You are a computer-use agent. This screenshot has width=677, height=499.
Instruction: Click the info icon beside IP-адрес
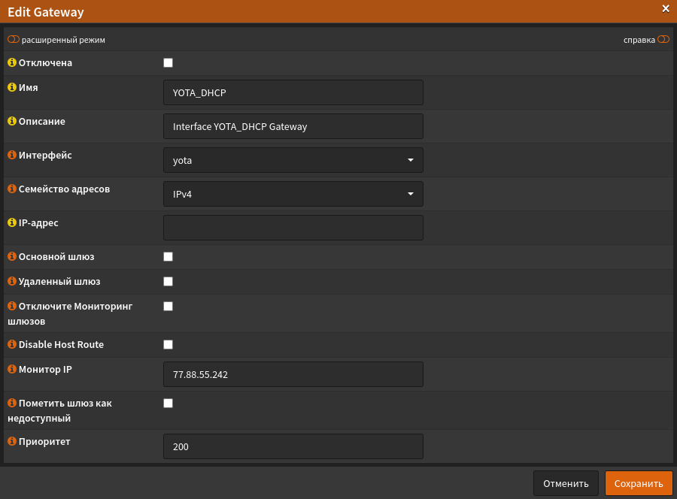coord(12,222)
